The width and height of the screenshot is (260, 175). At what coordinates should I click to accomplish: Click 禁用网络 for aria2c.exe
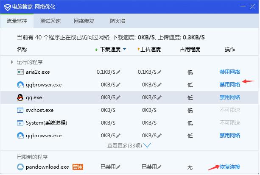(230, 72)
